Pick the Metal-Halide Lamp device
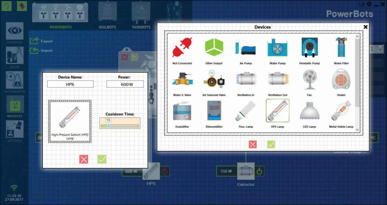Viewport: 387px width, 205px height. point(341,111)
